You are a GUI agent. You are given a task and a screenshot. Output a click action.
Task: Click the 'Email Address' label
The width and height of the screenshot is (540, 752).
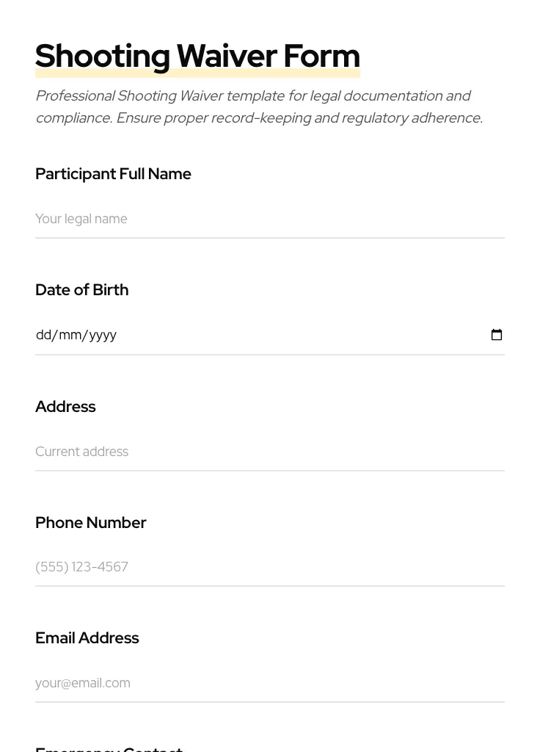(87, 638)
